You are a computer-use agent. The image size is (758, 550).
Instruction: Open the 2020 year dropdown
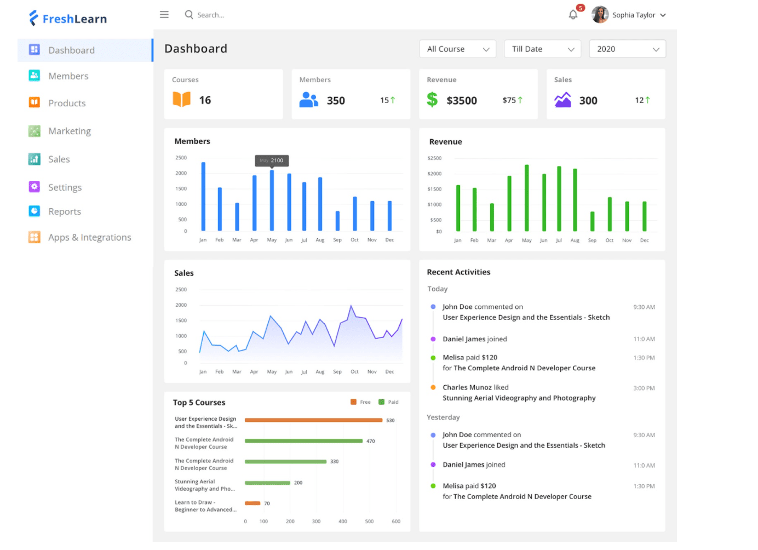(627, 49)
